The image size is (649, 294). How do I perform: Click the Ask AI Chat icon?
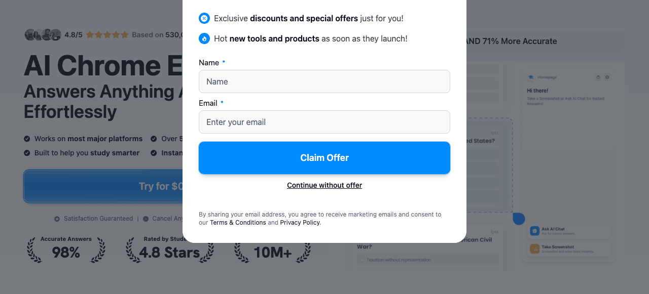(x=534, y=231)
